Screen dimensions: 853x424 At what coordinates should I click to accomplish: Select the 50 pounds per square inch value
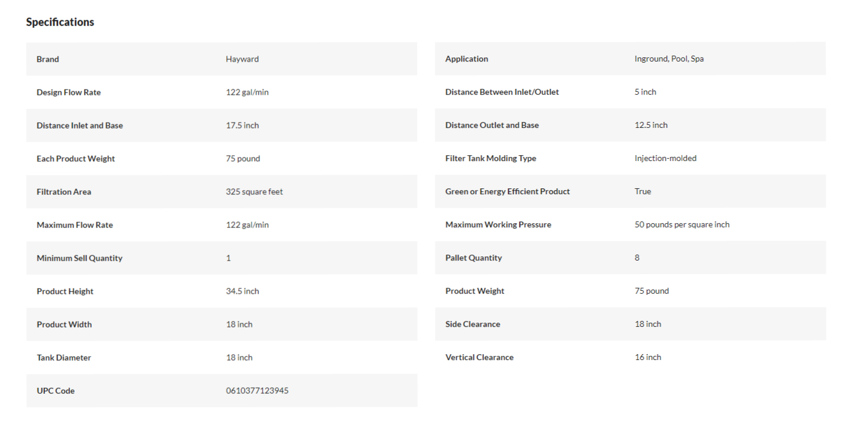682,225
